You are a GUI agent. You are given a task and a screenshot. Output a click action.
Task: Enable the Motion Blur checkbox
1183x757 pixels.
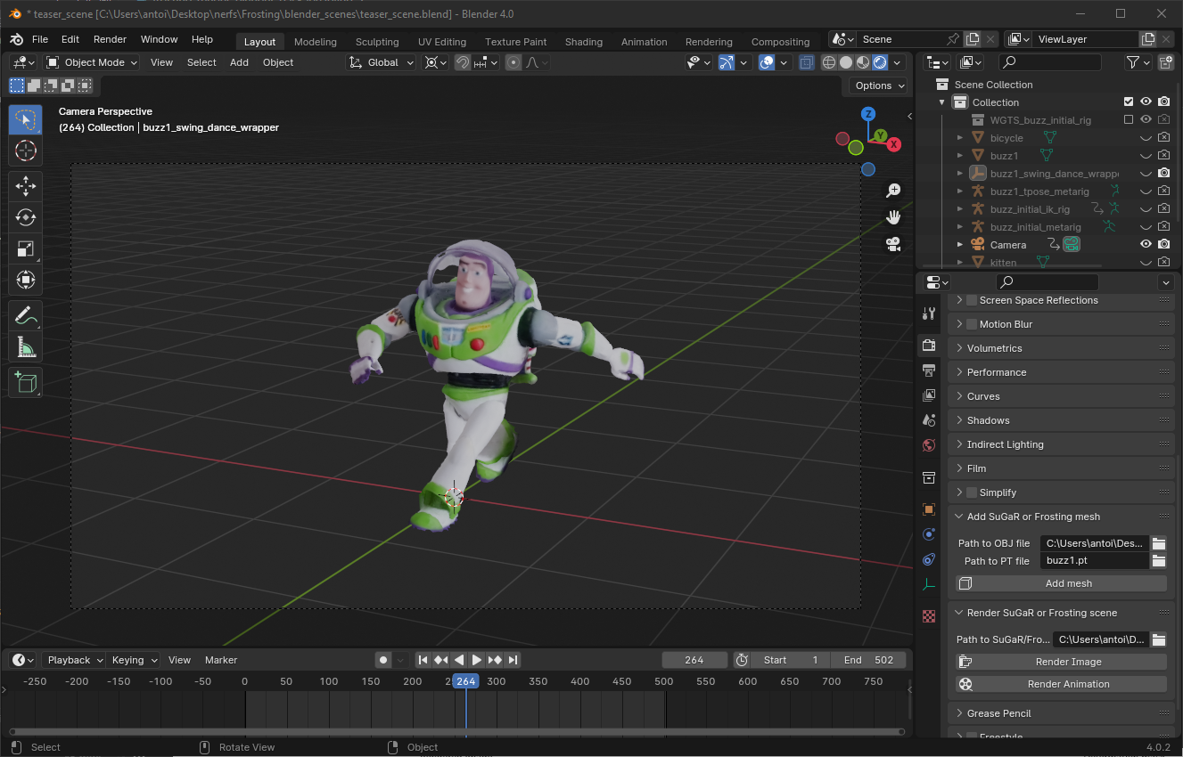point(972,324)
